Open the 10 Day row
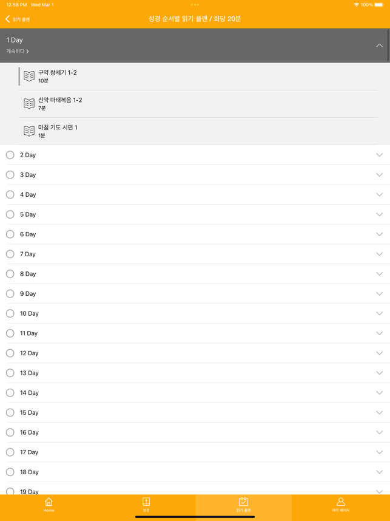Screen dimensions: 390x521 coord(195,313)
